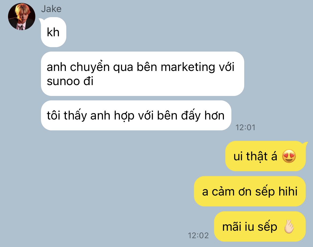This screenshot has width=313, height=247.
Task: Open Jake's profile picture avatar
Action: point(22,17)
